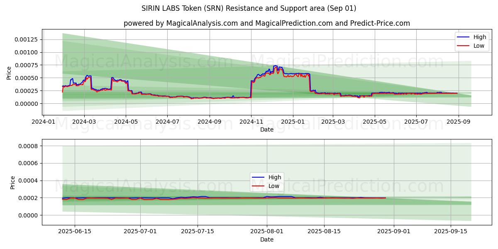This screenshot has height=249, width=498.
Task: Click the 0.00050 y-axis tick label
Action: pyautogui.click(x=27, y=78)
